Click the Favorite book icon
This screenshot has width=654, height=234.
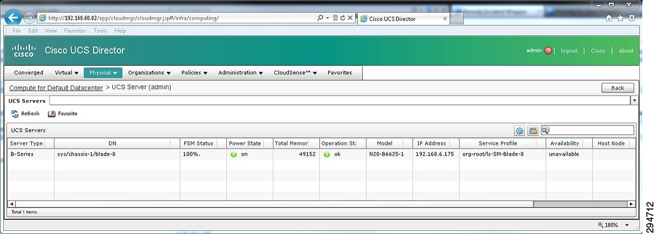(x=52, y=114)
